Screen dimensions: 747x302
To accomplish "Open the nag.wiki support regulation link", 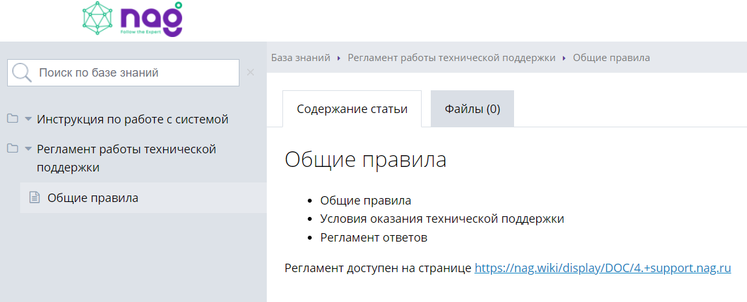I will (603, 268).
